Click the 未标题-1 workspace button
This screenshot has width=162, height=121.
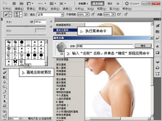point(83,4)
